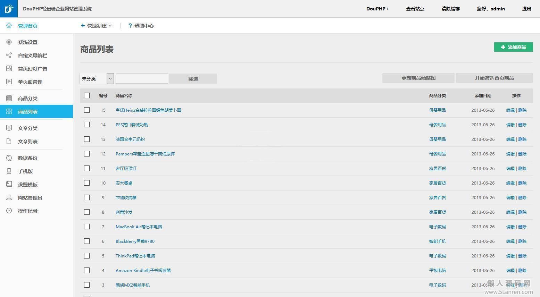Select checkbox for 法国合生元奶粉 row
Image resolution: width=540 pixels, height=297 pixels.
(x=87, y=139)
